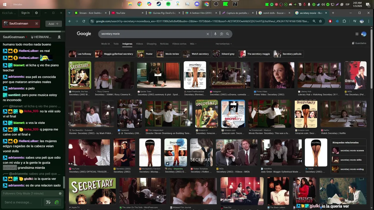Add a new chatroom in KickTalk
374x210 pixels.
(x=53, y=24)
